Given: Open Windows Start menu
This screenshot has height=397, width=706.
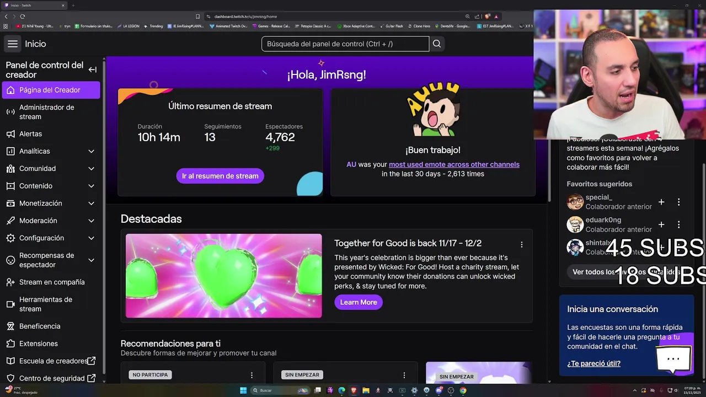Looking at the screenshot, I should (x=243, y=390).
